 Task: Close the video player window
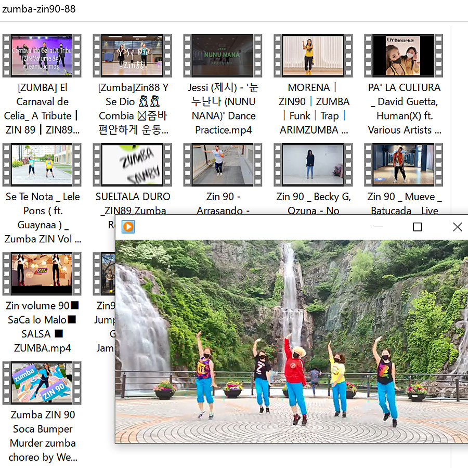(457, 227)
